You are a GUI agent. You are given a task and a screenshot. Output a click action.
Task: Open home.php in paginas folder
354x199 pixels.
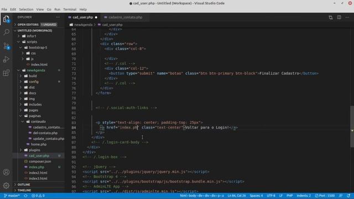[x=39, y=144]
